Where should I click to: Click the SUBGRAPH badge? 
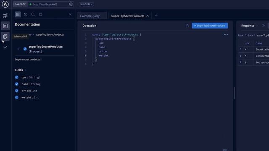tap(86, 4)
